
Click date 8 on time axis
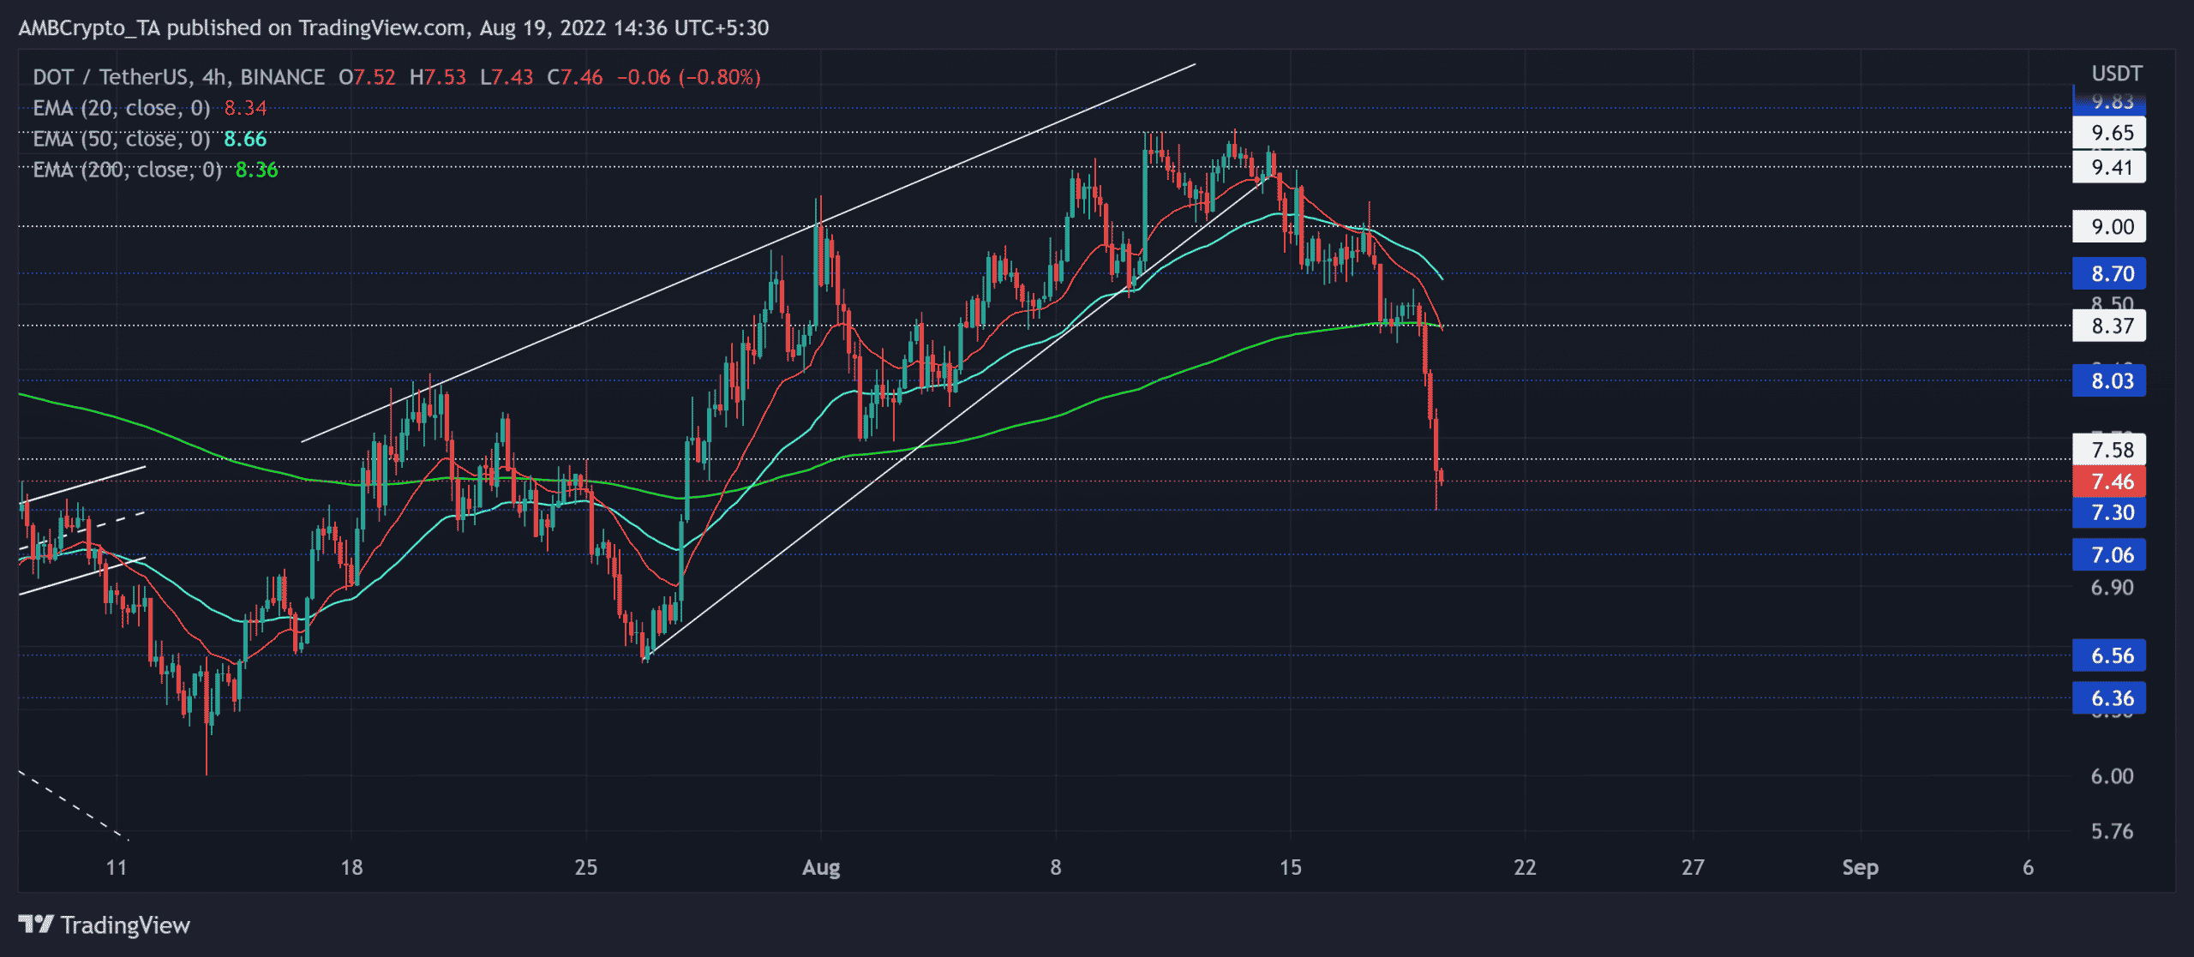coord(1055,867)
